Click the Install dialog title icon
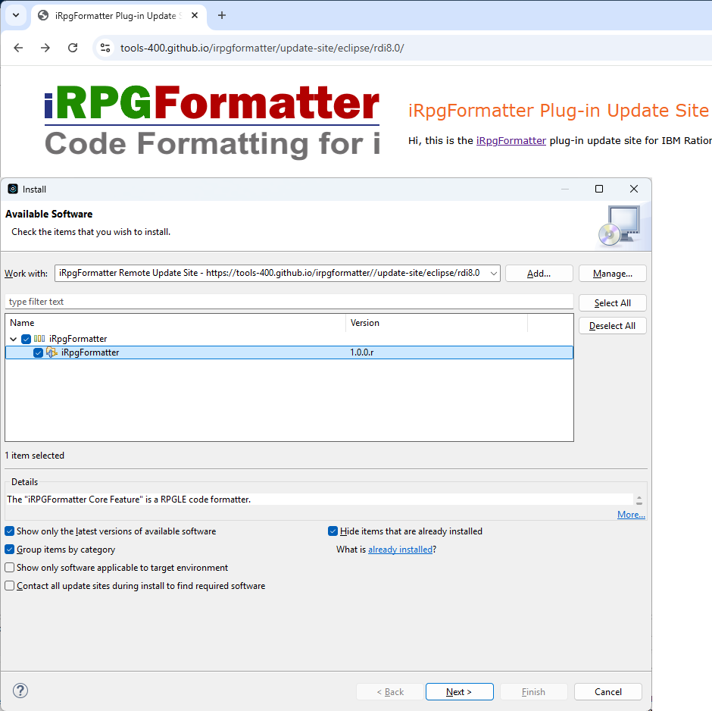This screenshot has width=712, height=711. click(13, 189)
